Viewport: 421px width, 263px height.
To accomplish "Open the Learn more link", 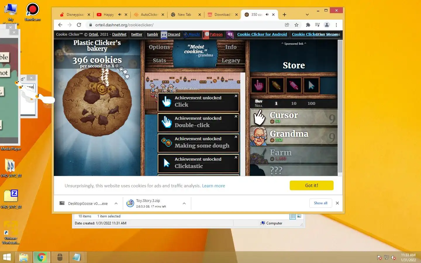I will (213, 186).
